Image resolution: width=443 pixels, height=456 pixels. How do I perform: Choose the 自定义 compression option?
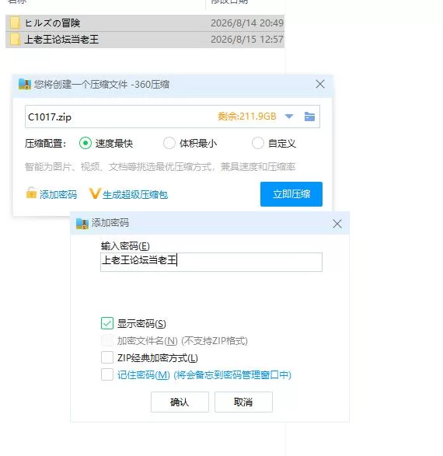click(x=258, y=143)
